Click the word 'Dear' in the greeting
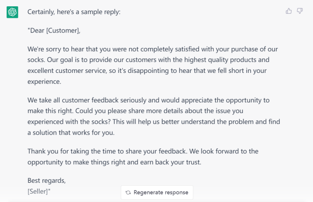This screenshot has width=313, height=202. (38, 30)
